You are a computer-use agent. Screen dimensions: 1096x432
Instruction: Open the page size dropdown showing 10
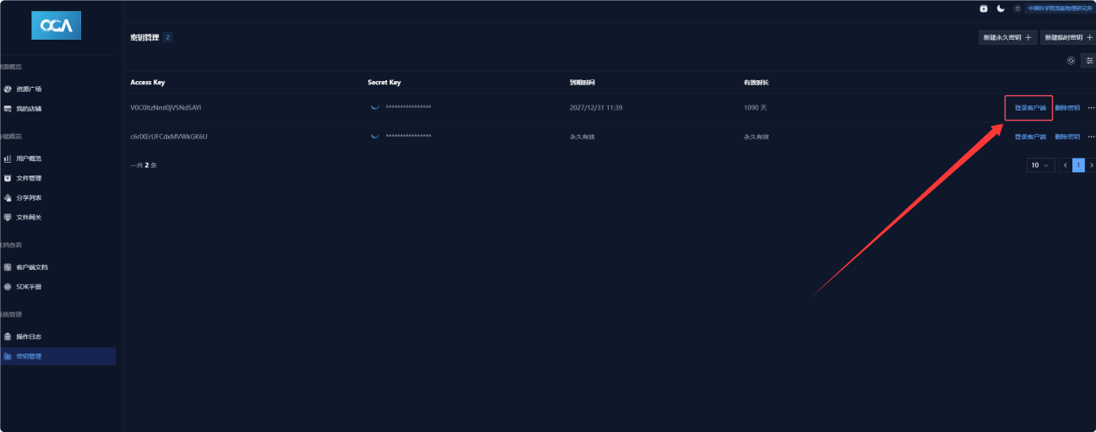(1040, 165)
